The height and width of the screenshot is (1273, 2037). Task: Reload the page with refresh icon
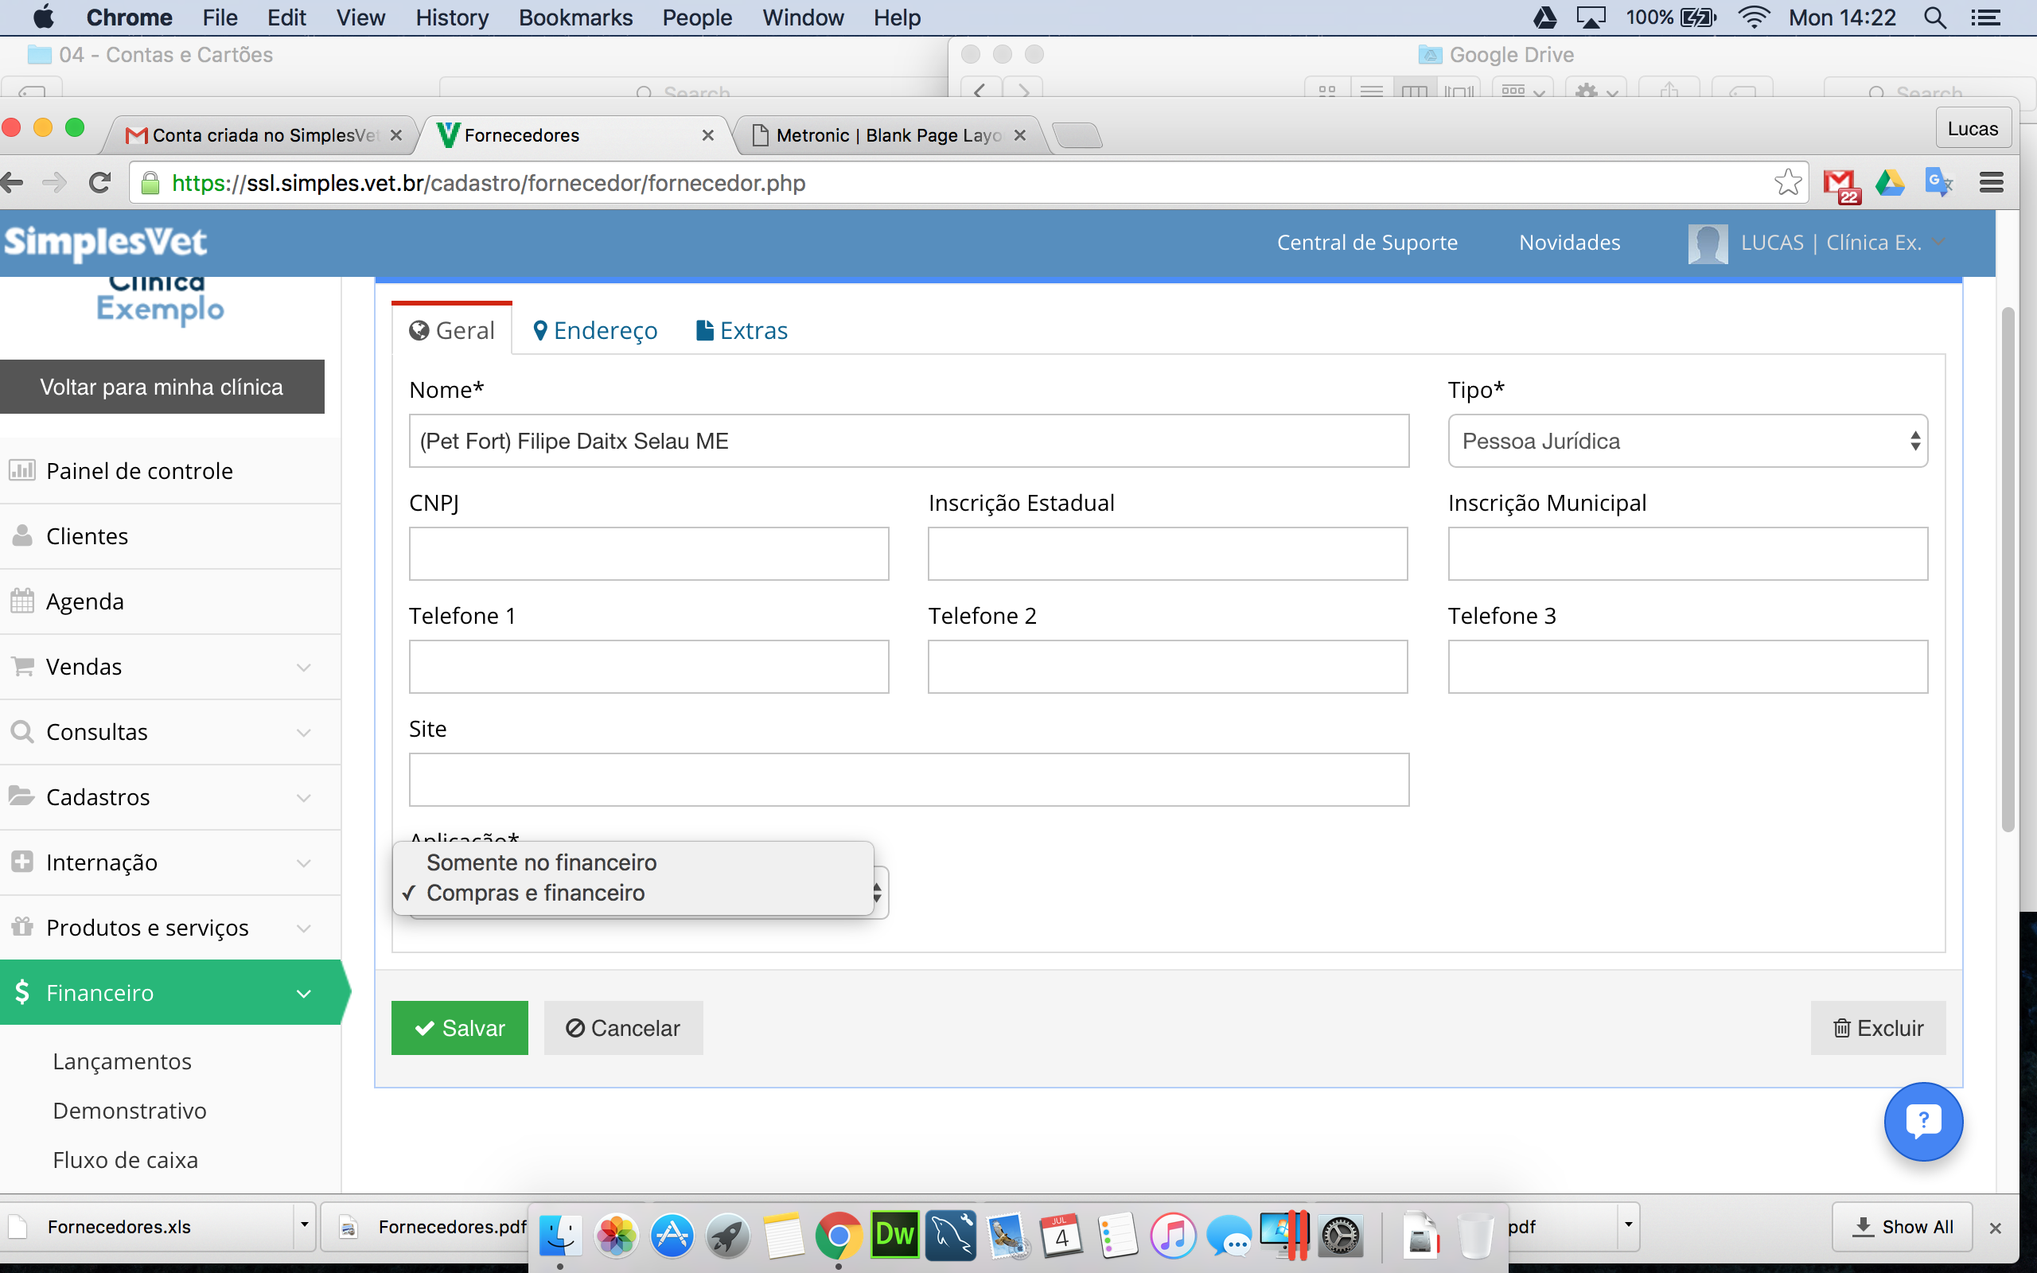click(x=100, y=183)
